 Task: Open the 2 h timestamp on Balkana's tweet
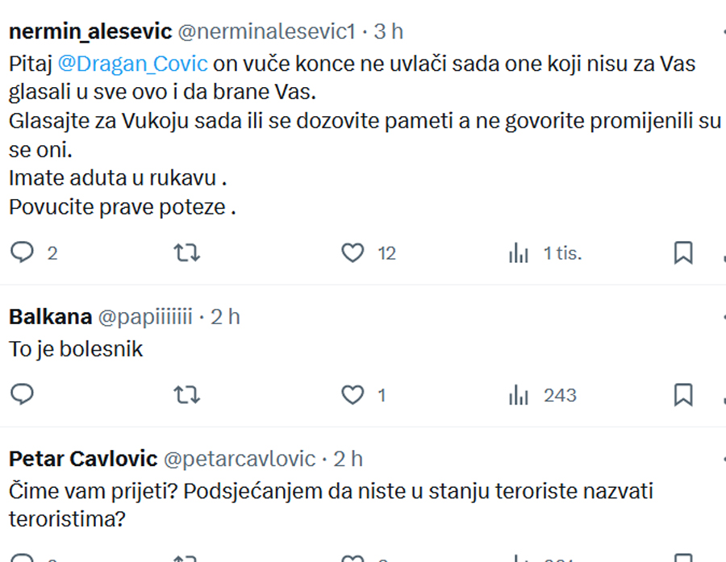click(225, 317)
